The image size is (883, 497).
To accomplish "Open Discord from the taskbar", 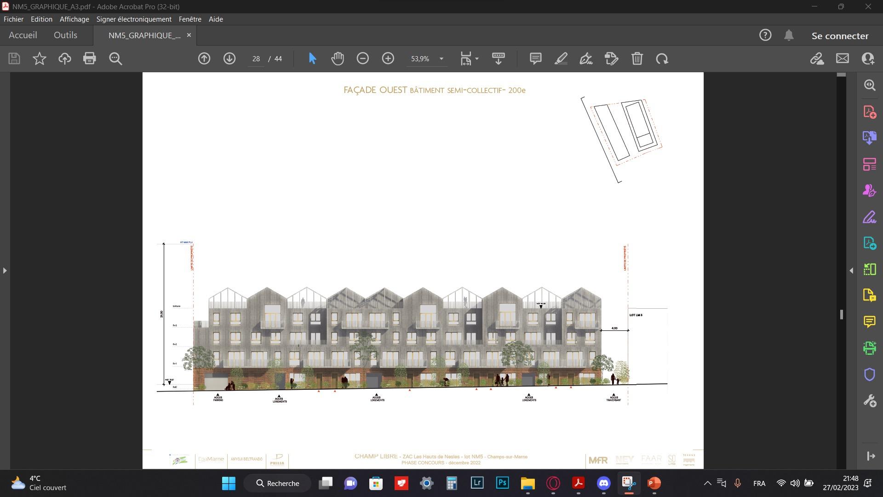I will (x=603, y=483).
